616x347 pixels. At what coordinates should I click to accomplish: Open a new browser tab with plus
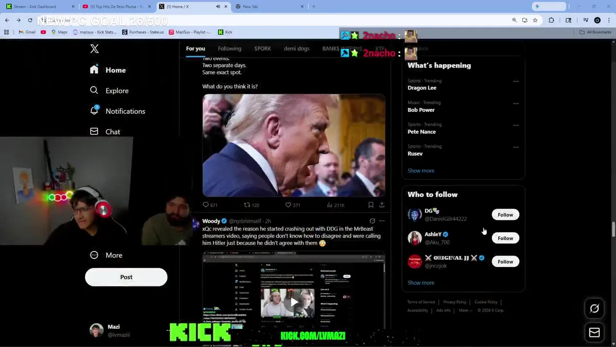point(314,6)
